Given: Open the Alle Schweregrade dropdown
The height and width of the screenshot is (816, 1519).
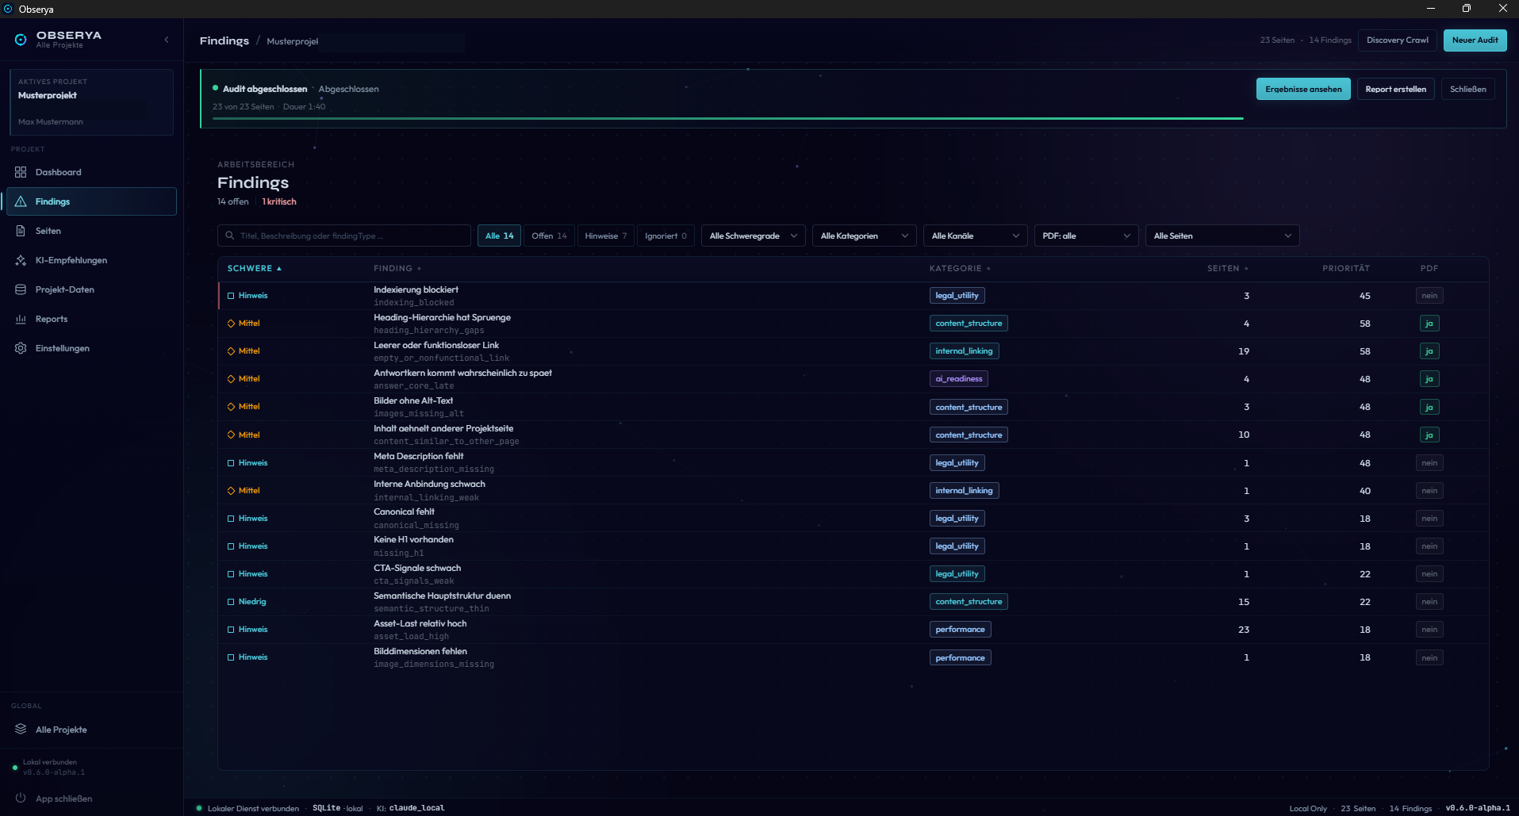Looking at the screenshot, I should tap(754, 236).
